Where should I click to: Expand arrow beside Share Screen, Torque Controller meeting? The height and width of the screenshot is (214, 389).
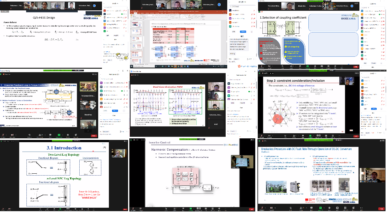pyautogui.click(x=63, y=135)
